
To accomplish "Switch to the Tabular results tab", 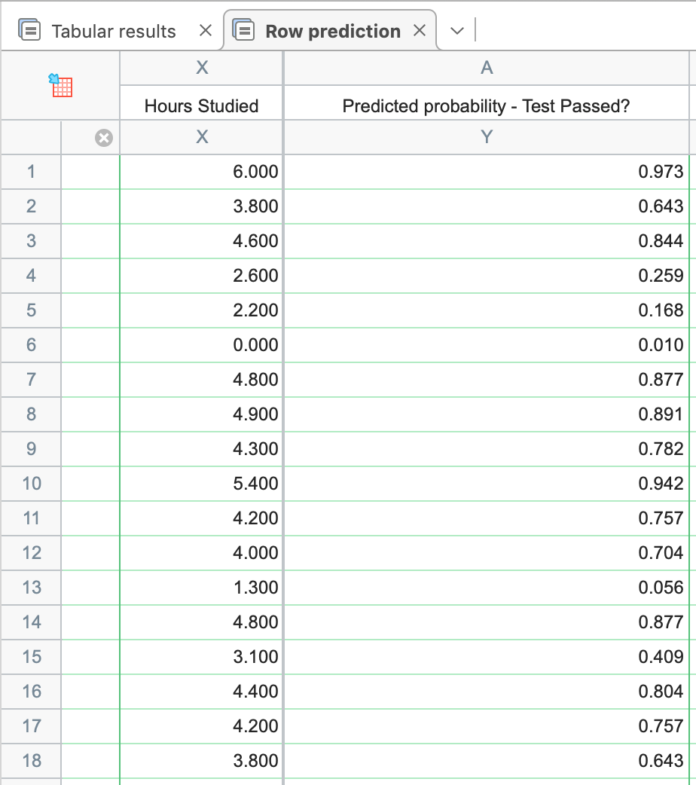I will click(x=113, y=32).
